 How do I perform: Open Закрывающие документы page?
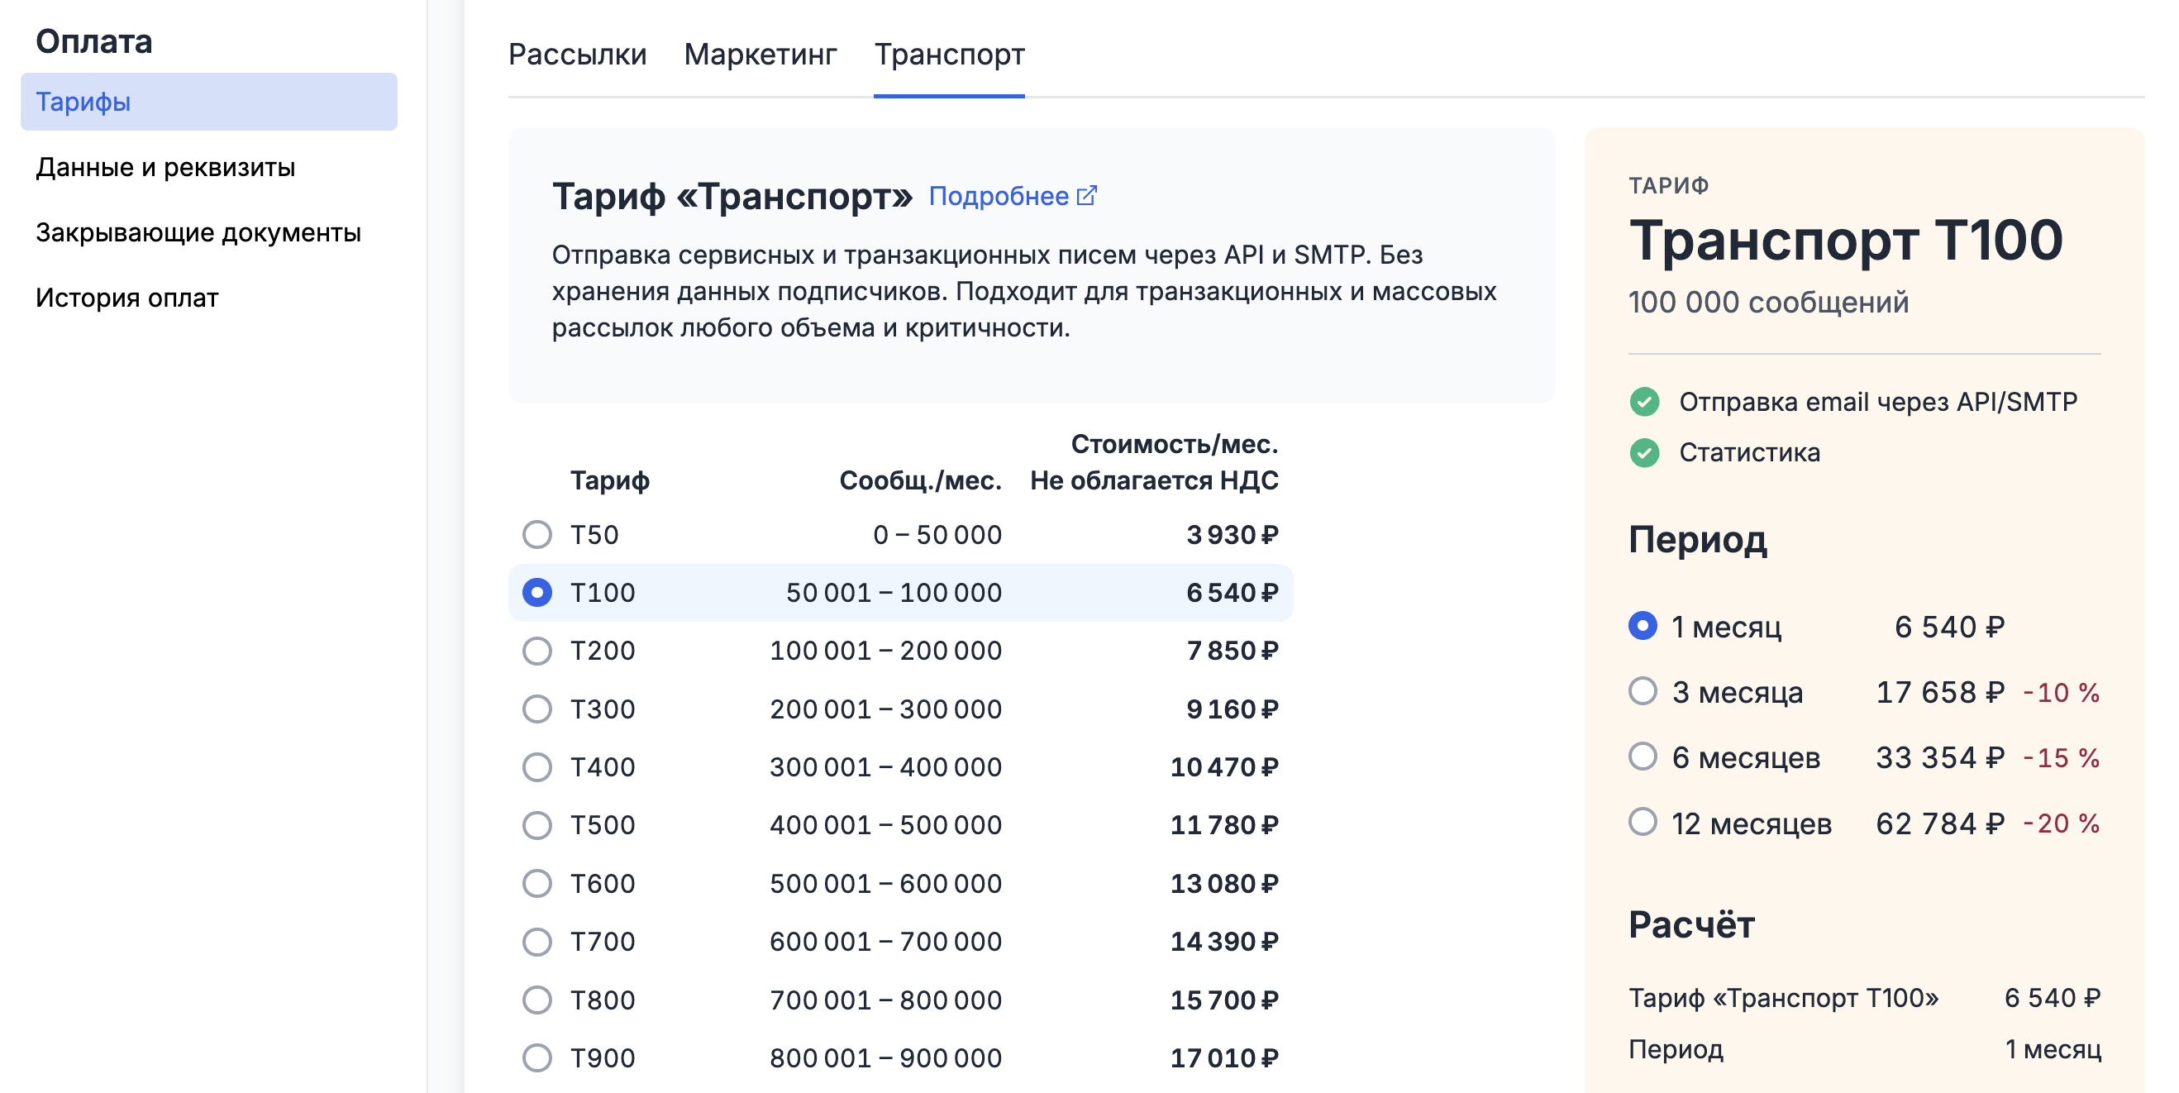[x=198, y=232]
